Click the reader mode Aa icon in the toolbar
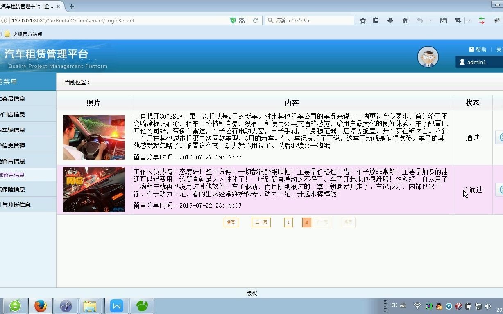This screenshot has width=503, height=314. (443, 20)
